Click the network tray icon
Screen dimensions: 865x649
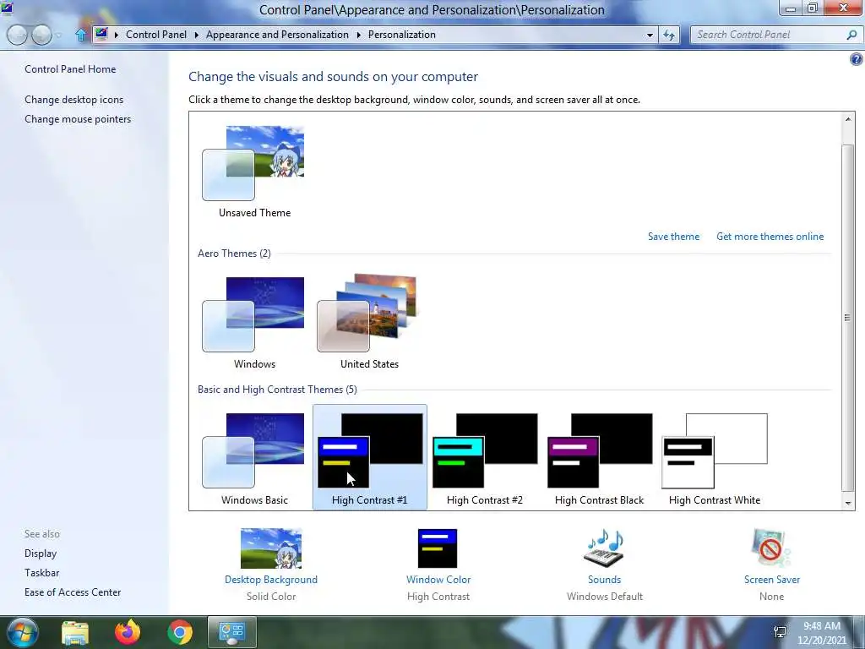[x=780, y=632]
